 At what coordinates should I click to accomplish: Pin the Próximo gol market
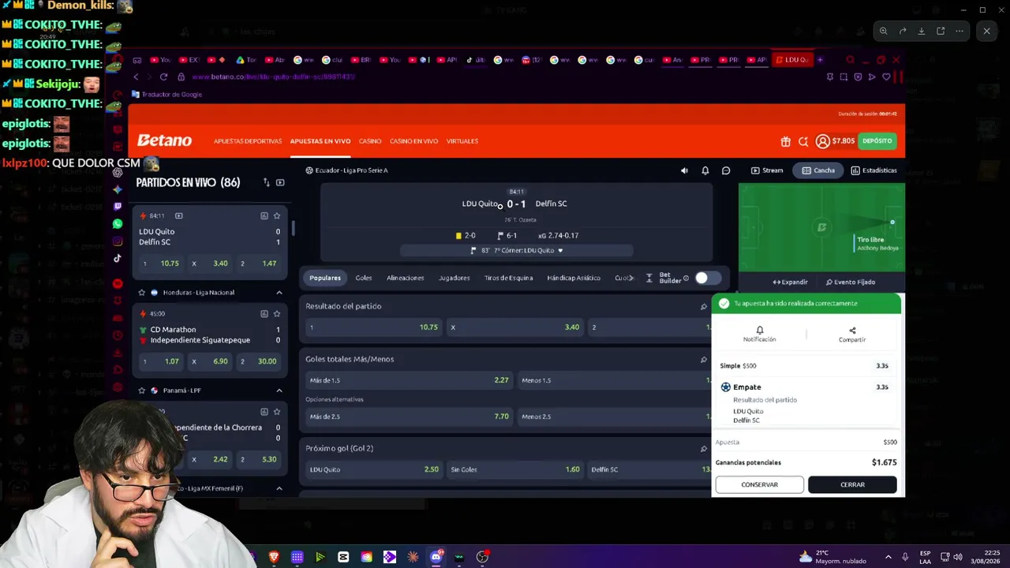704,448
